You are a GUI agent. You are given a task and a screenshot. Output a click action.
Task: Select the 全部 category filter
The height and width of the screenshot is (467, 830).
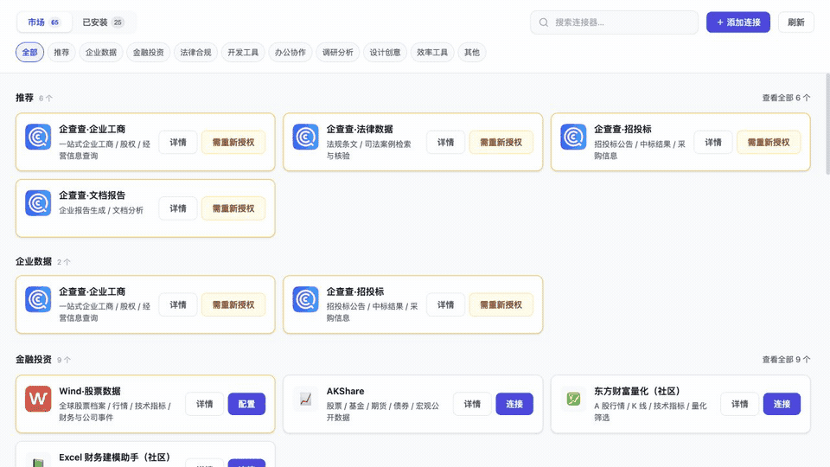point(29,53)
